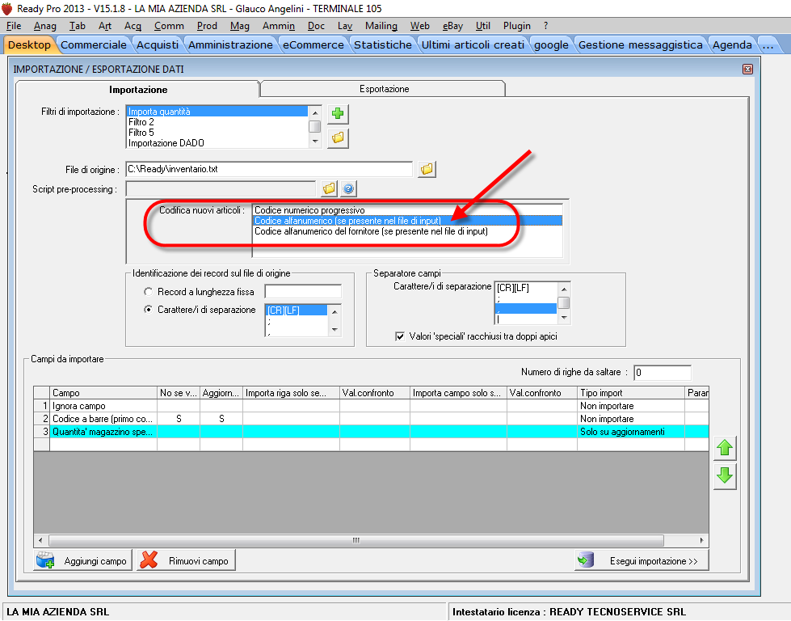791x621 pixels.
Task: Open the File menu
Action: pos(14,26)
